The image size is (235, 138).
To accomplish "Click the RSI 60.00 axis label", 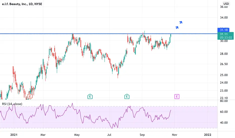I will (224, 112).
